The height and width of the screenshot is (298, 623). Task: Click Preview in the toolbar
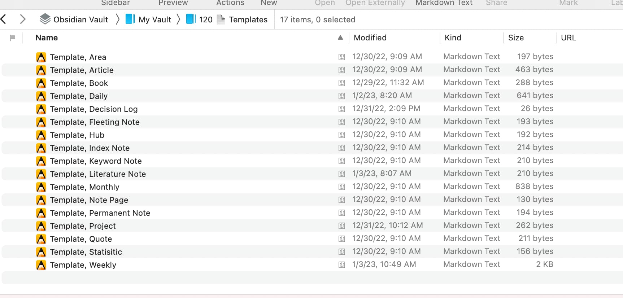point(173,3)
